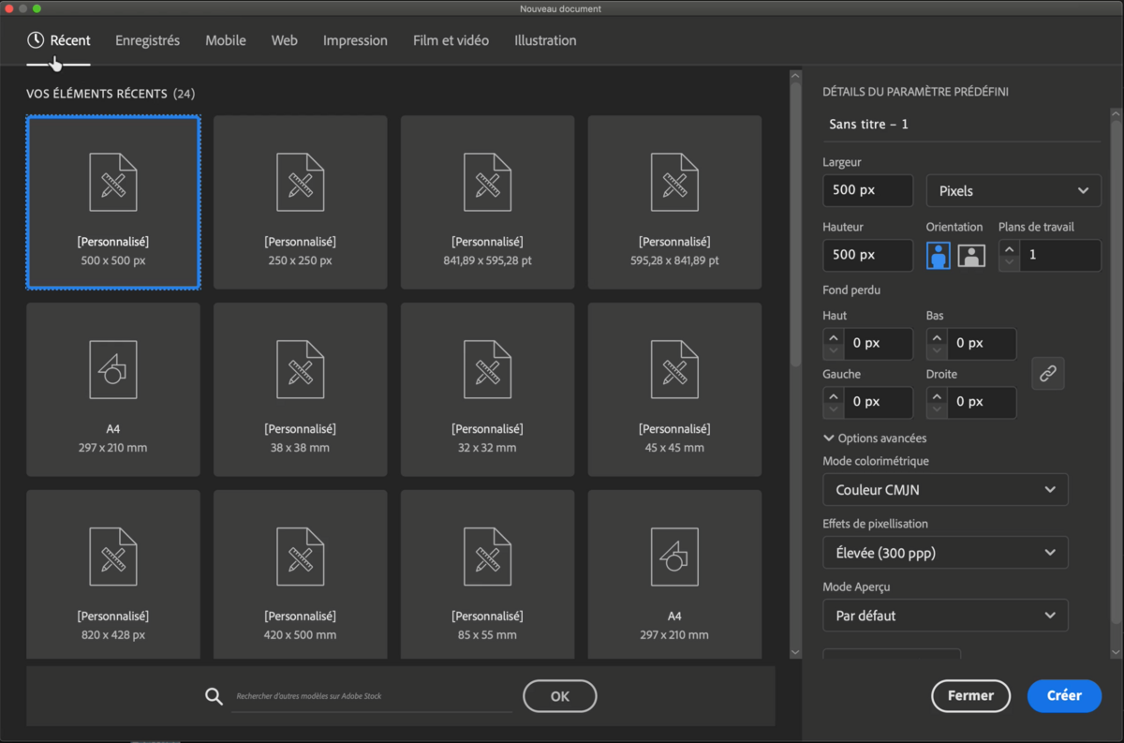The width and height of the screenshot is (1124, 743).
Task: Decrease Haut bleed value
Action: click(x=833, y=351)
